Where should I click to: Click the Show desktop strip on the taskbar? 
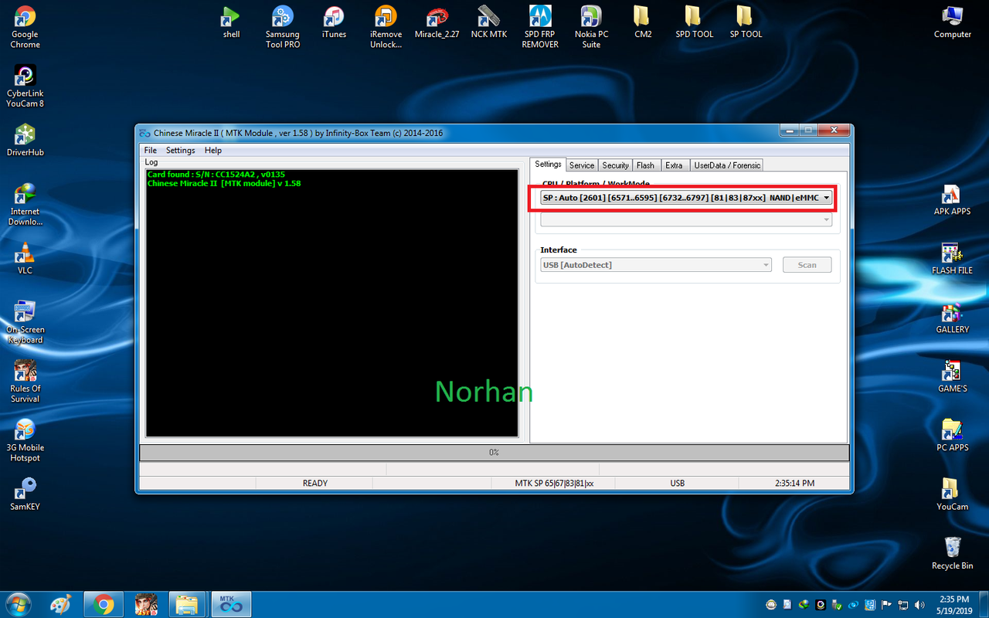(x=983, y=604)
